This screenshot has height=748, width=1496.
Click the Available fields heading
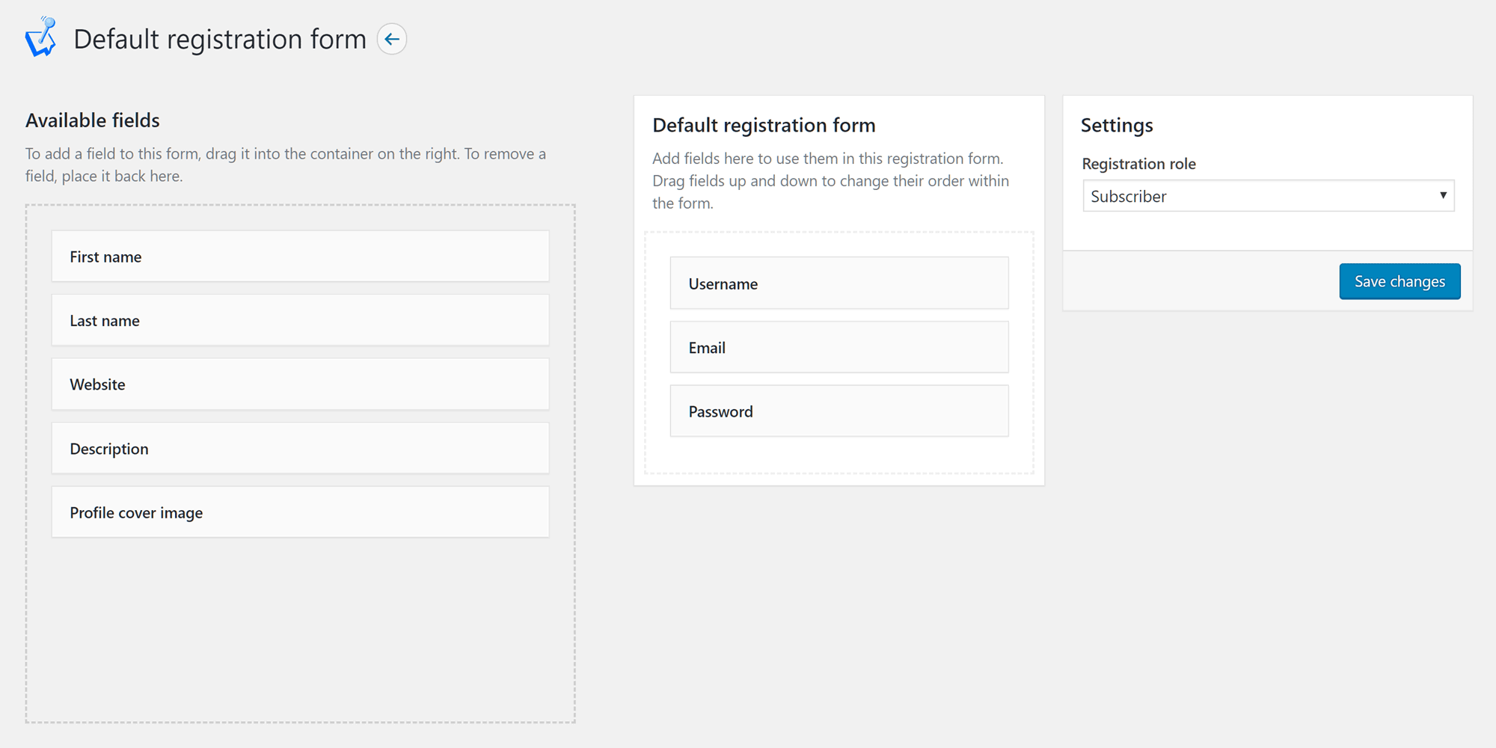93,120
